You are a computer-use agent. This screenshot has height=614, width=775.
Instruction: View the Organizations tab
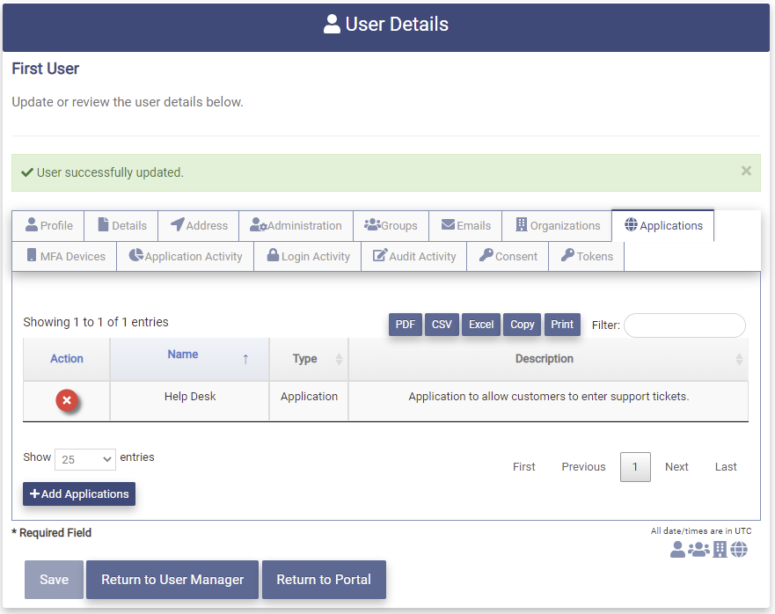[557, 225]
